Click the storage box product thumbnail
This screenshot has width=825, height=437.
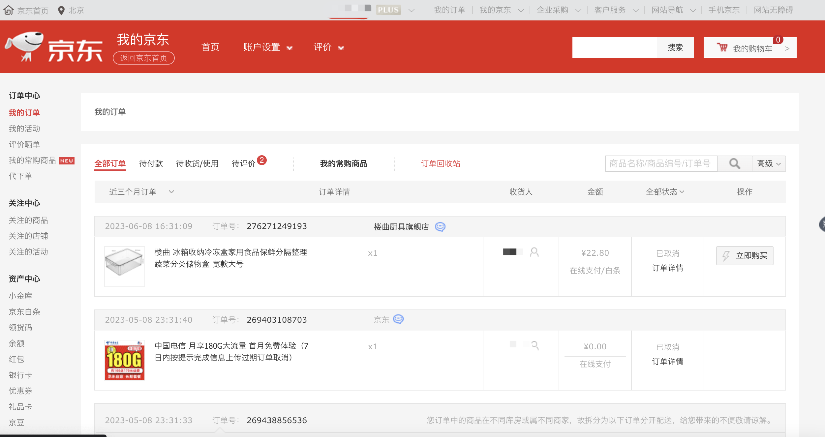click(125, 267)
